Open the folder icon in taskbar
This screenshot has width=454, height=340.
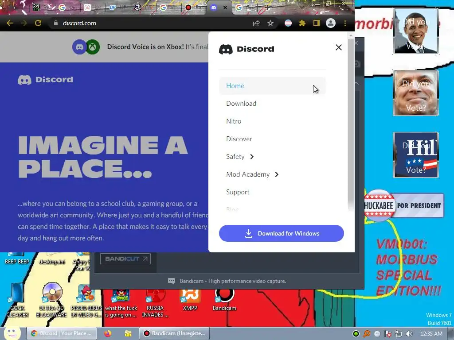[x=128, y=334]
